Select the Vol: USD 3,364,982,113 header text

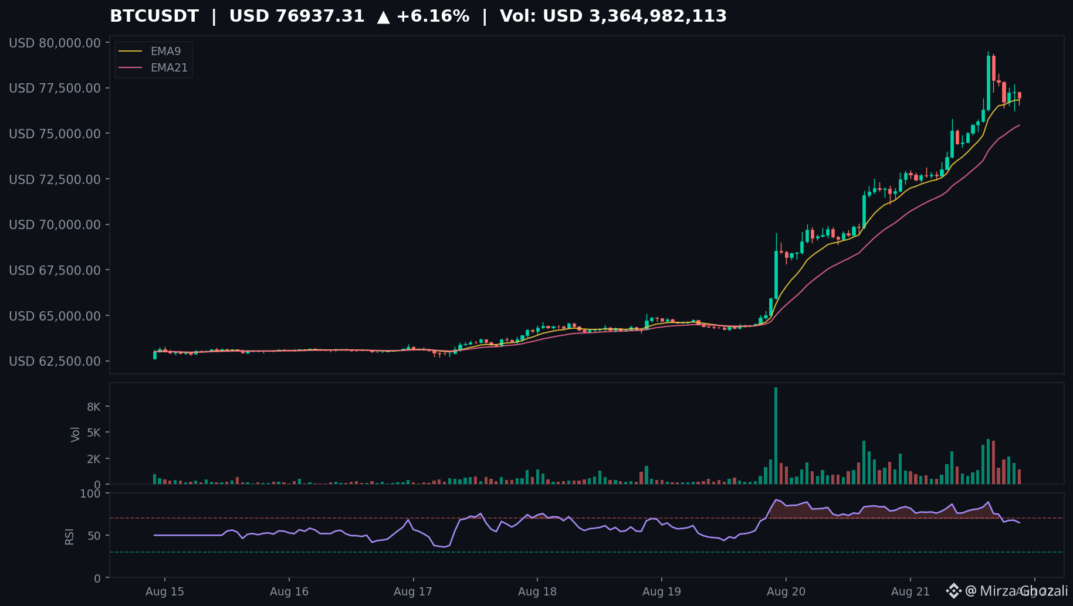coord(613,16)
